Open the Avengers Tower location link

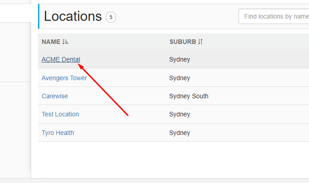coord(64,78)
